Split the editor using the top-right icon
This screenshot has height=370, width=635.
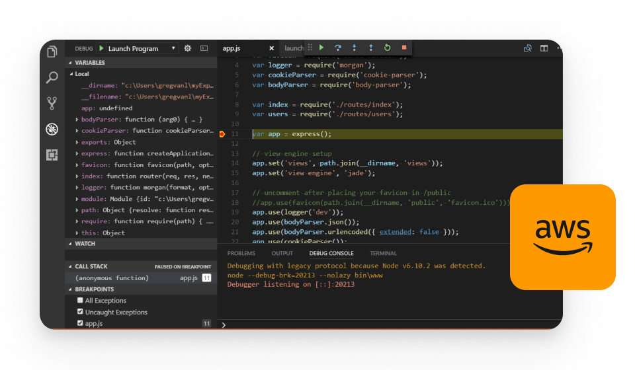point(544,48)
